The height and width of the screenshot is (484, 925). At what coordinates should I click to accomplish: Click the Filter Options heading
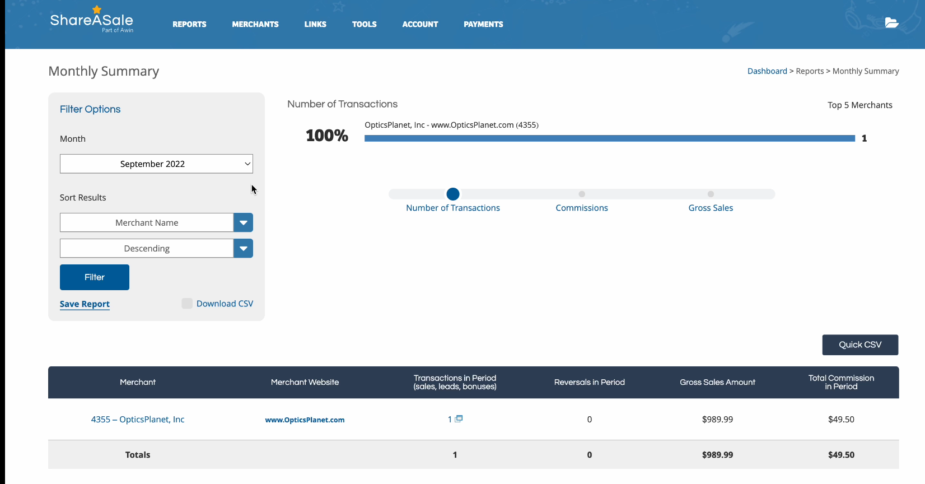[90, 109]
